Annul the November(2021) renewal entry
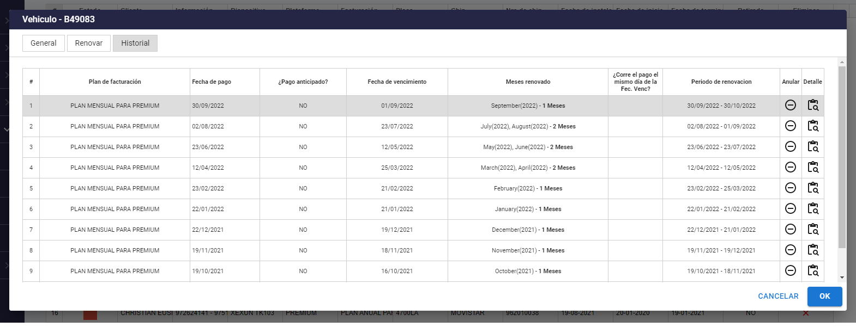856x333 pixels. [790, 250]
